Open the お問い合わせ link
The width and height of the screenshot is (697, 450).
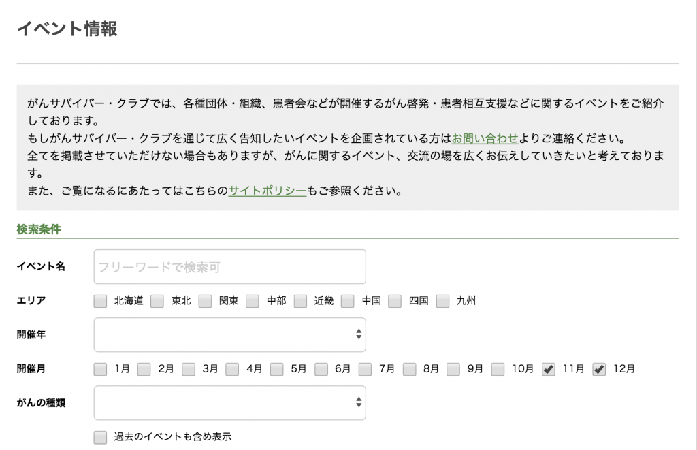pyautogui.click(x=485, y=138)
